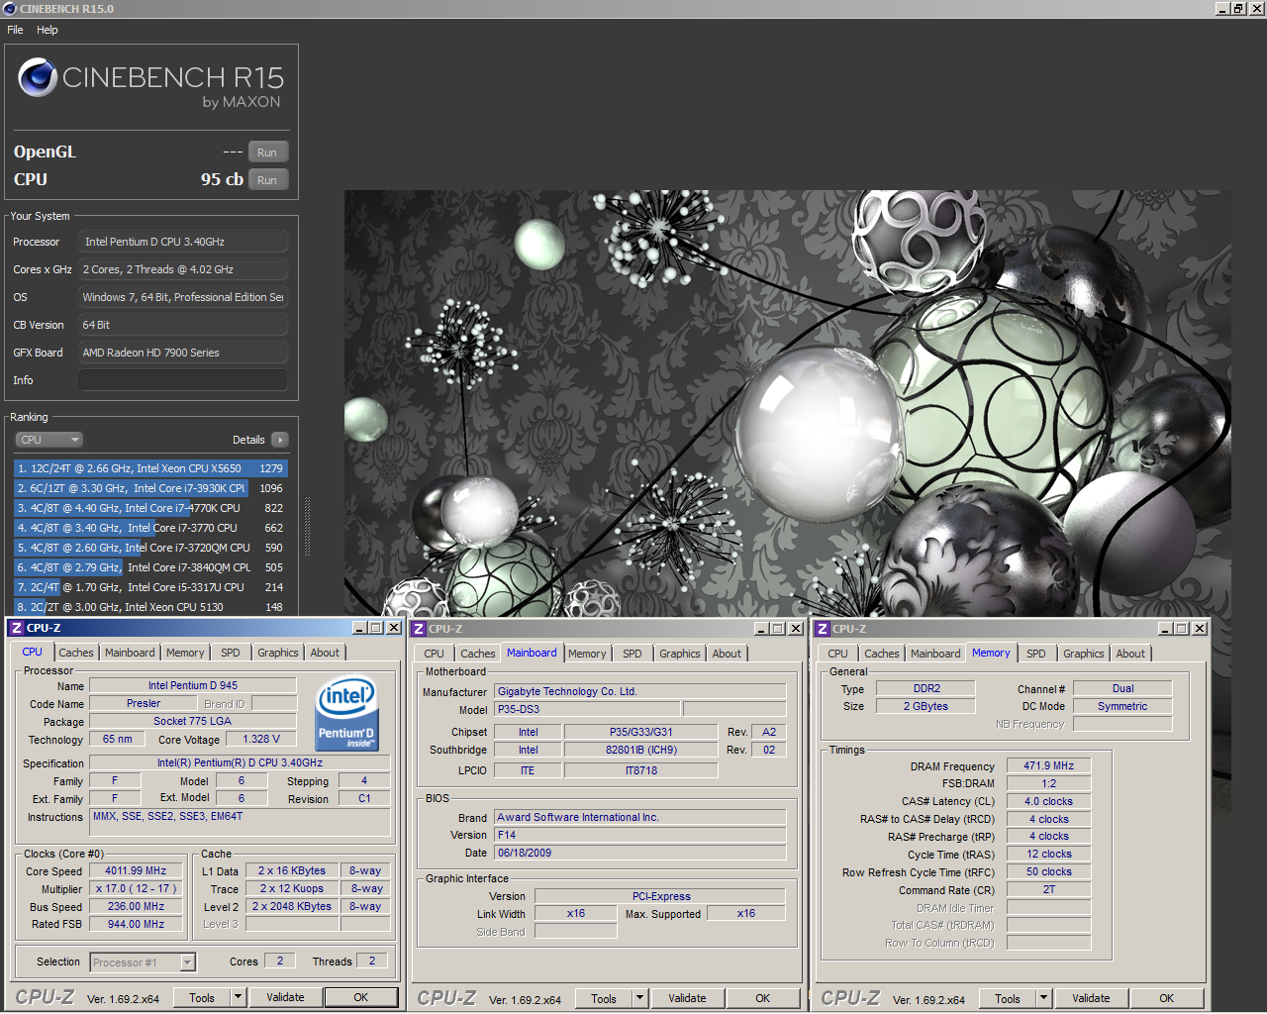Screen dimensions: 1267x1014
Task: Open CPU tab in right CPU-Z window
Action: coord(838,654)
